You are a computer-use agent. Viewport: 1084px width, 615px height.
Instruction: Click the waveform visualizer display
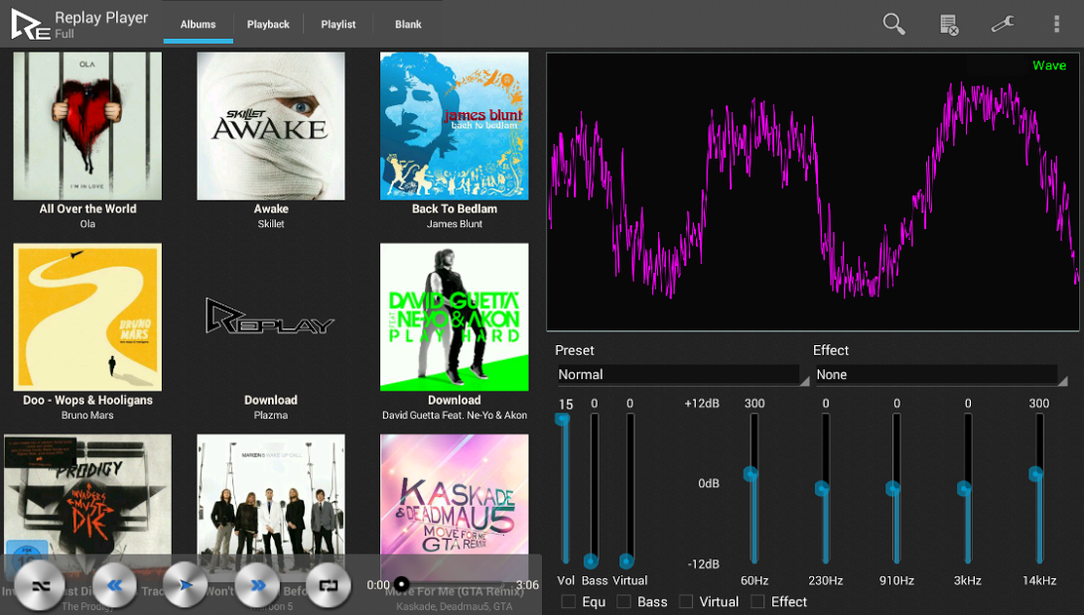pos(813,192)
